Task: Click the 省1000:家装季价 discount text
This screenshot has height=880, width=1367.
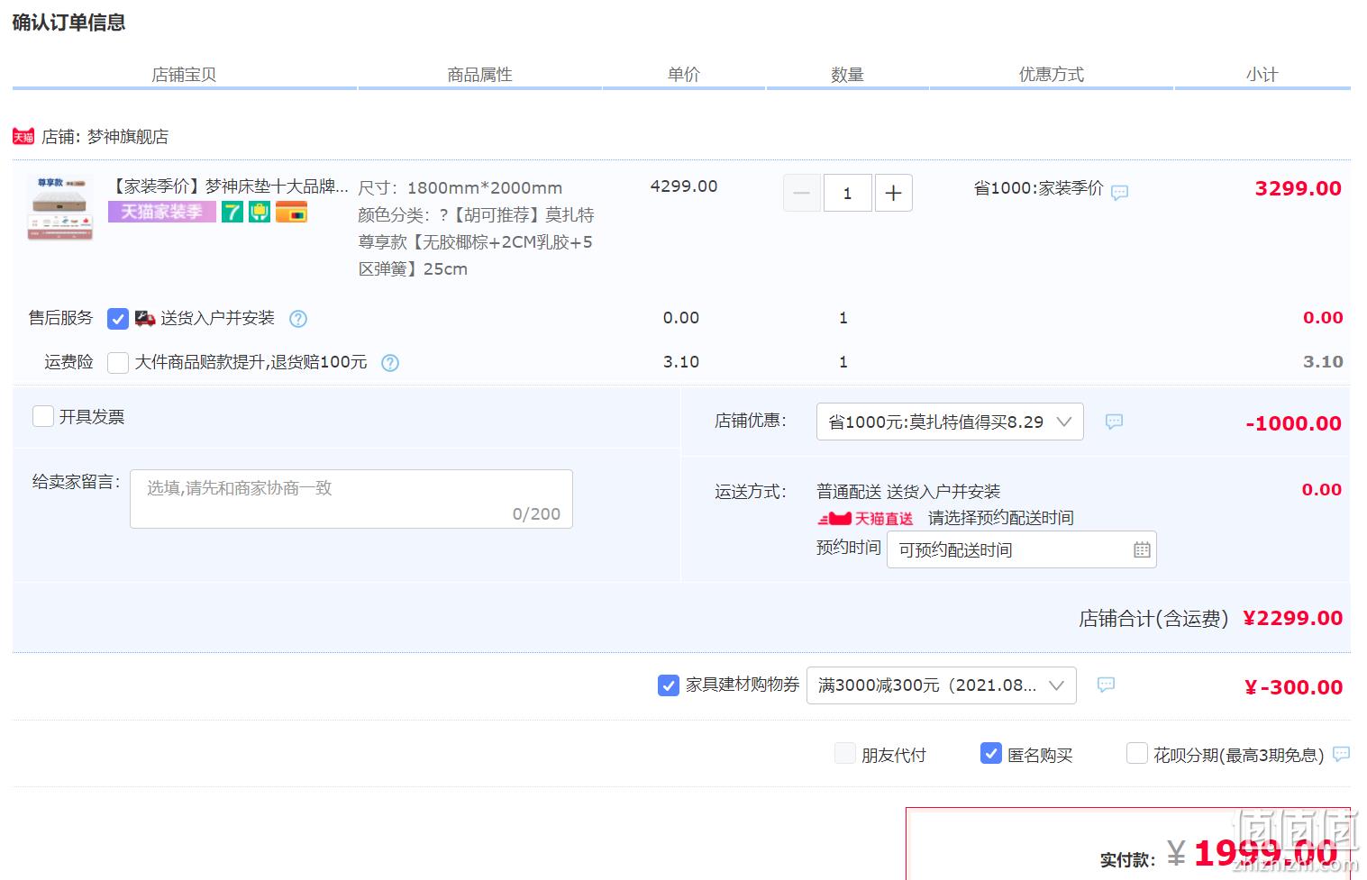Action: [1038, 188]
